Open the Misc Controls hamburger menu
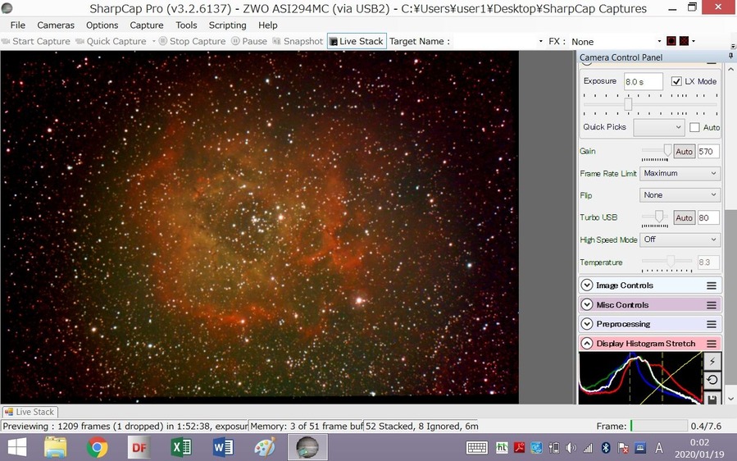The image size is (737, 461). [712, 305]
